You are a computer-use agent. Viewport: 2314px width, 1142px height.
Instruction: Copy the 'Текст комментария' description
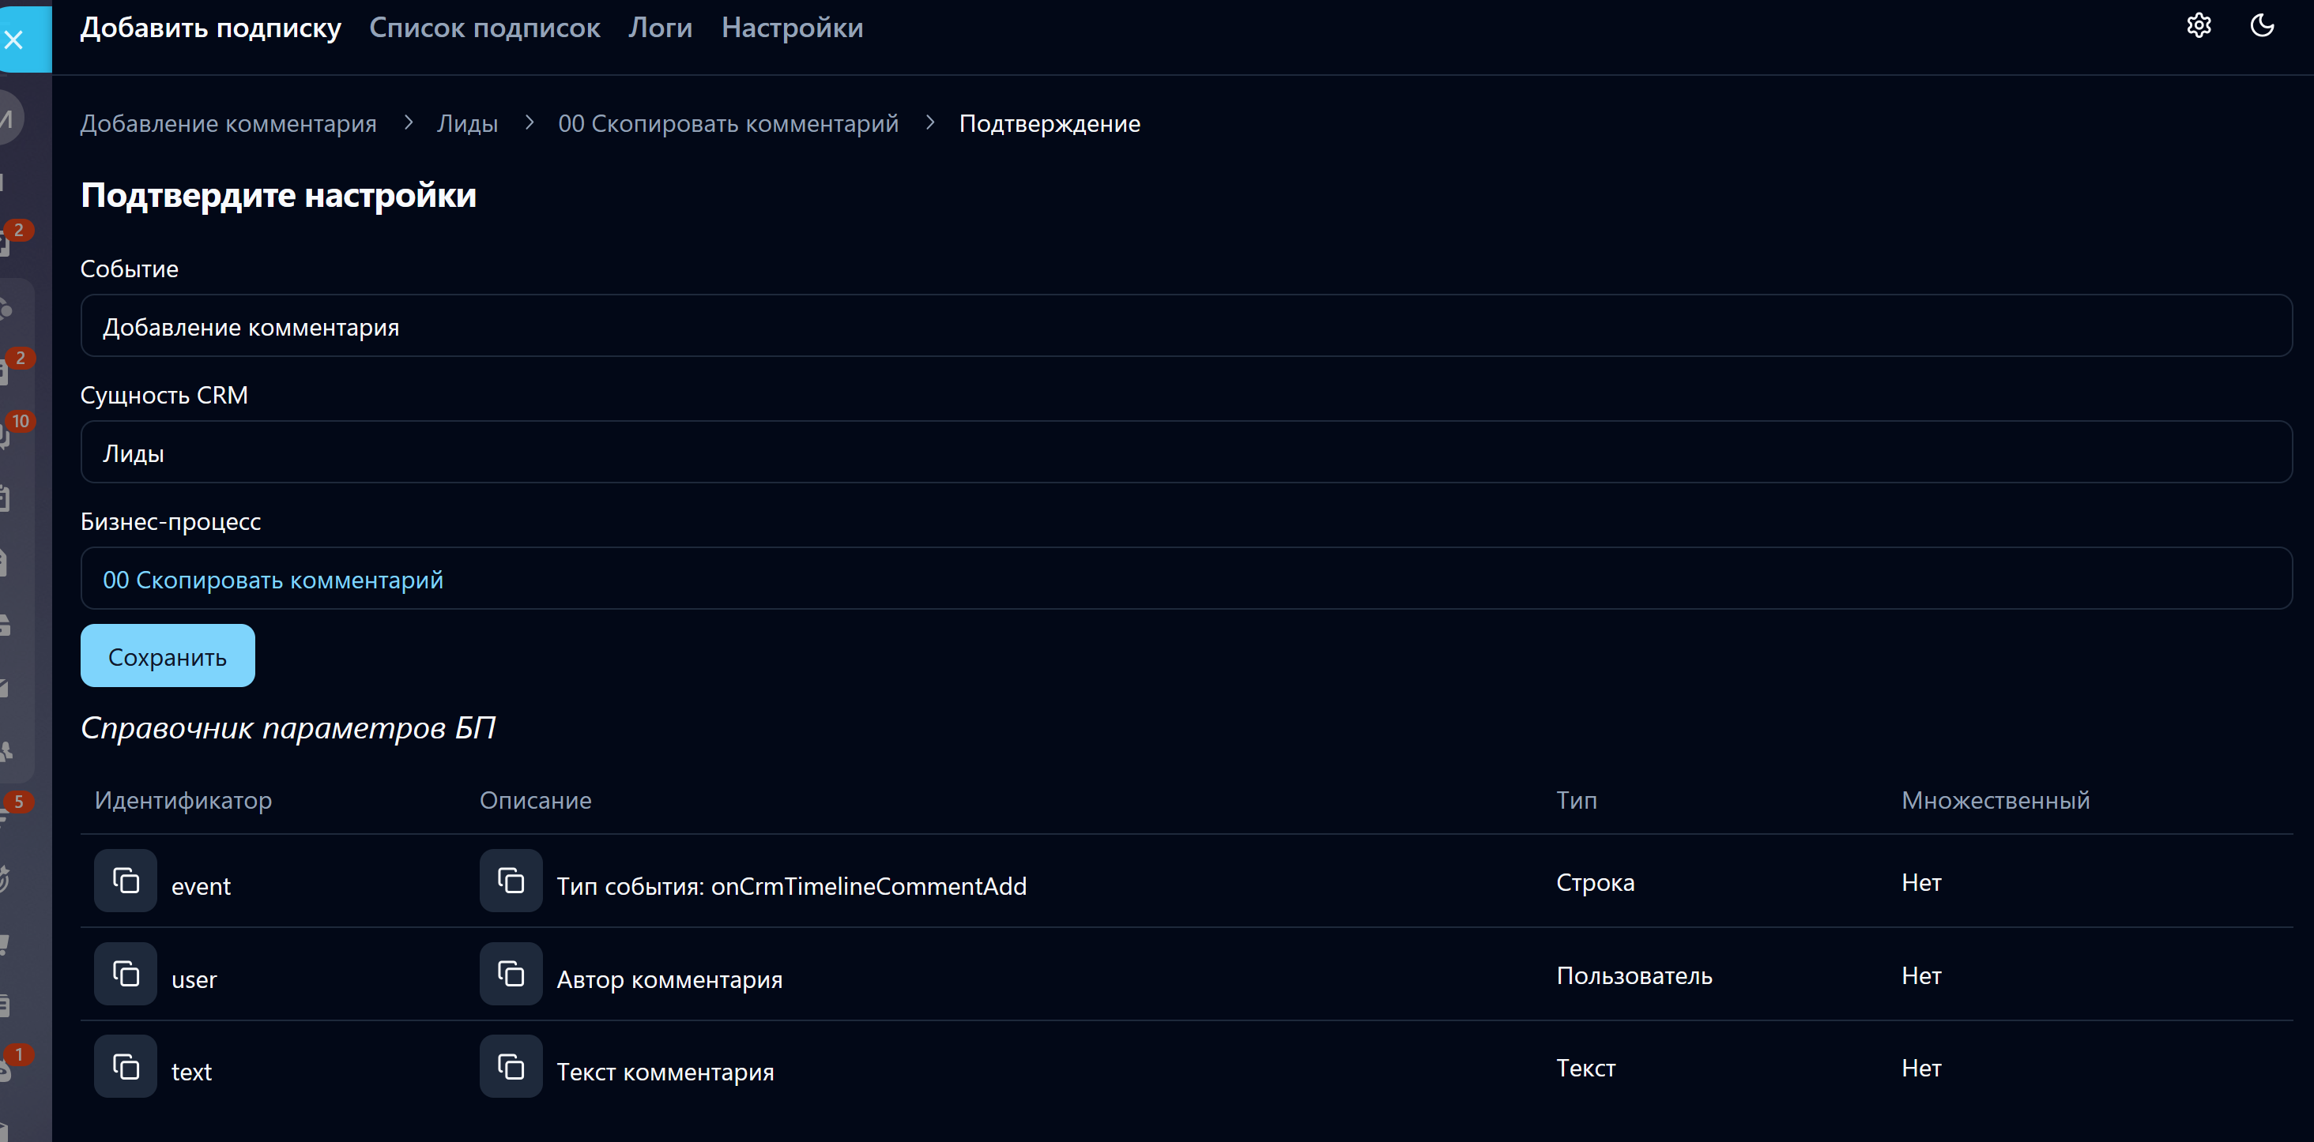[511, 1067]
